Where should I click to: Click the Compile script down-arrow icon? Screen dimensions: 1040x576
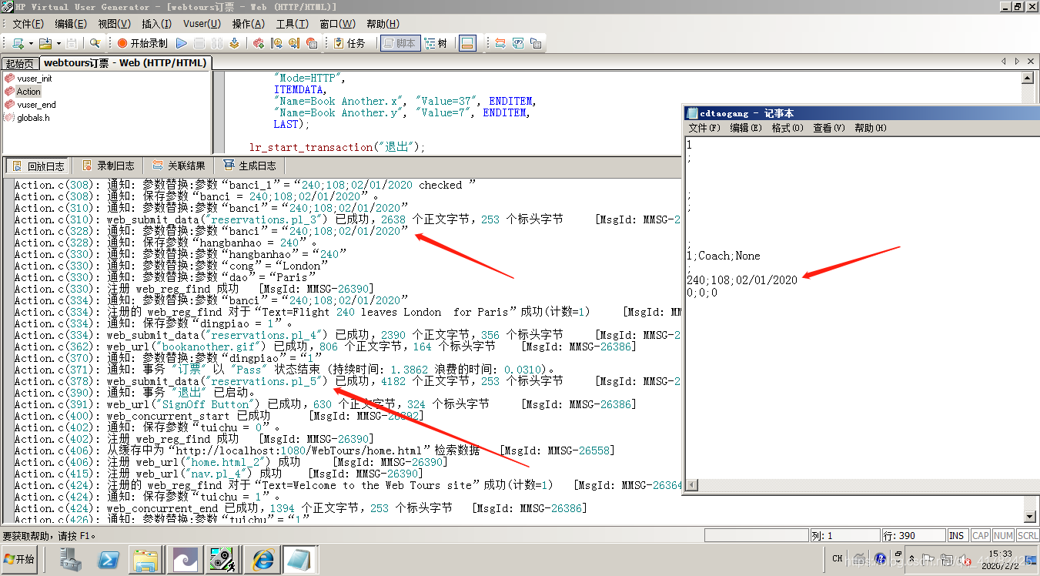234,43
